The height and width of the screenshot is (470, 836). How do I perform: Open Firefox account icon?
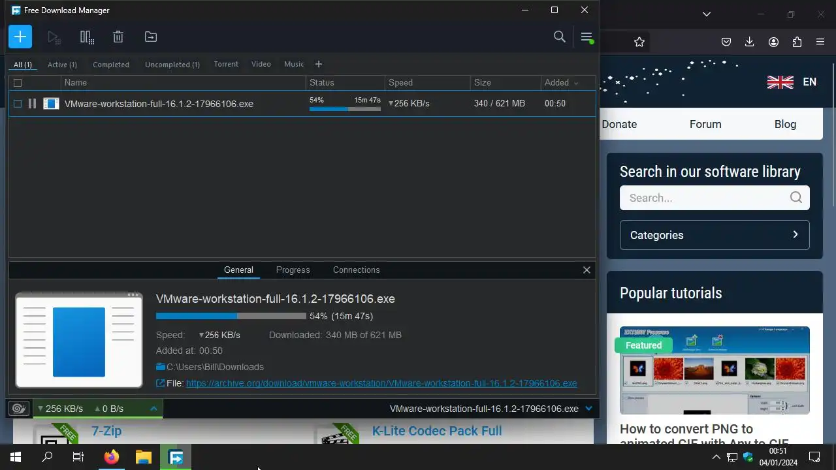coord(773,42)
